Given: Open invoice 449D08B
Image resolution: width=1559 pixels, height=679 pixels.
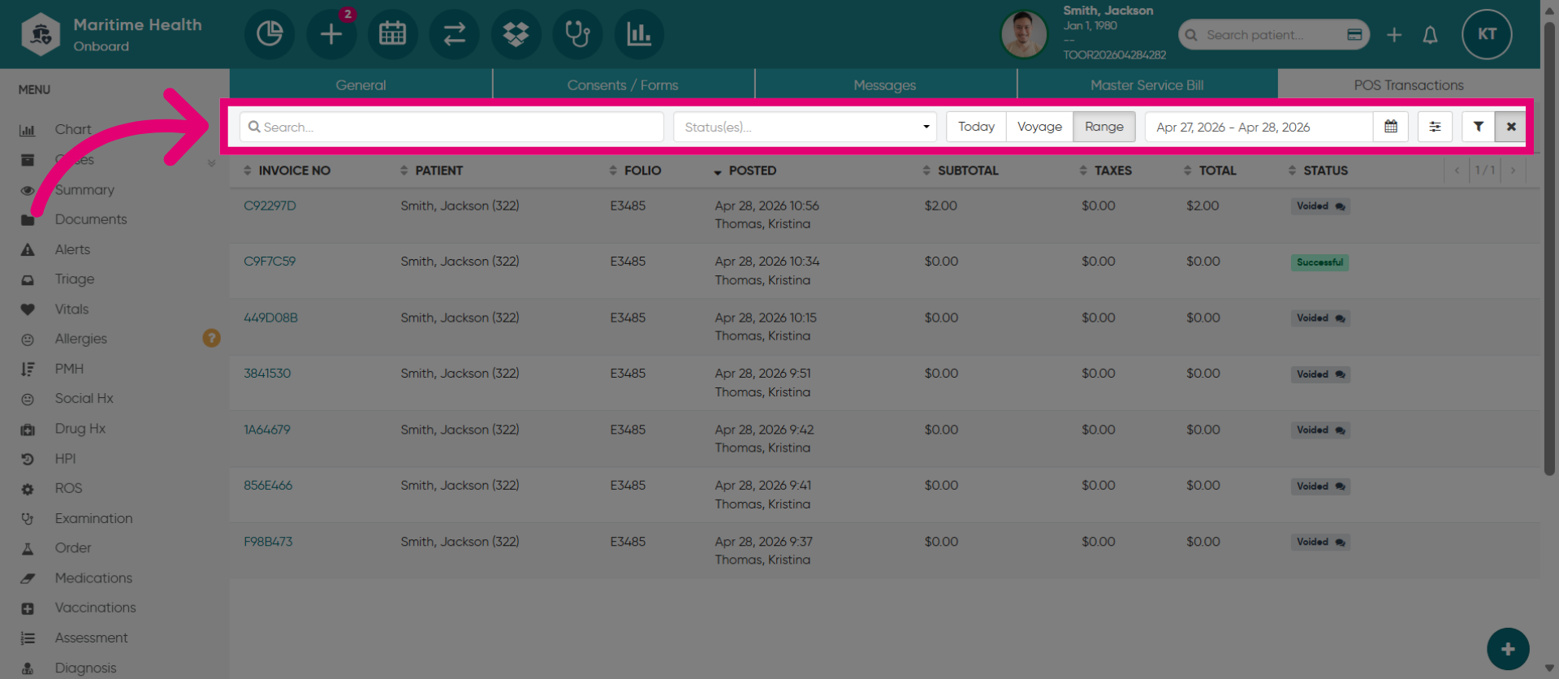Looking at the screenshot, I should [270, 318].
